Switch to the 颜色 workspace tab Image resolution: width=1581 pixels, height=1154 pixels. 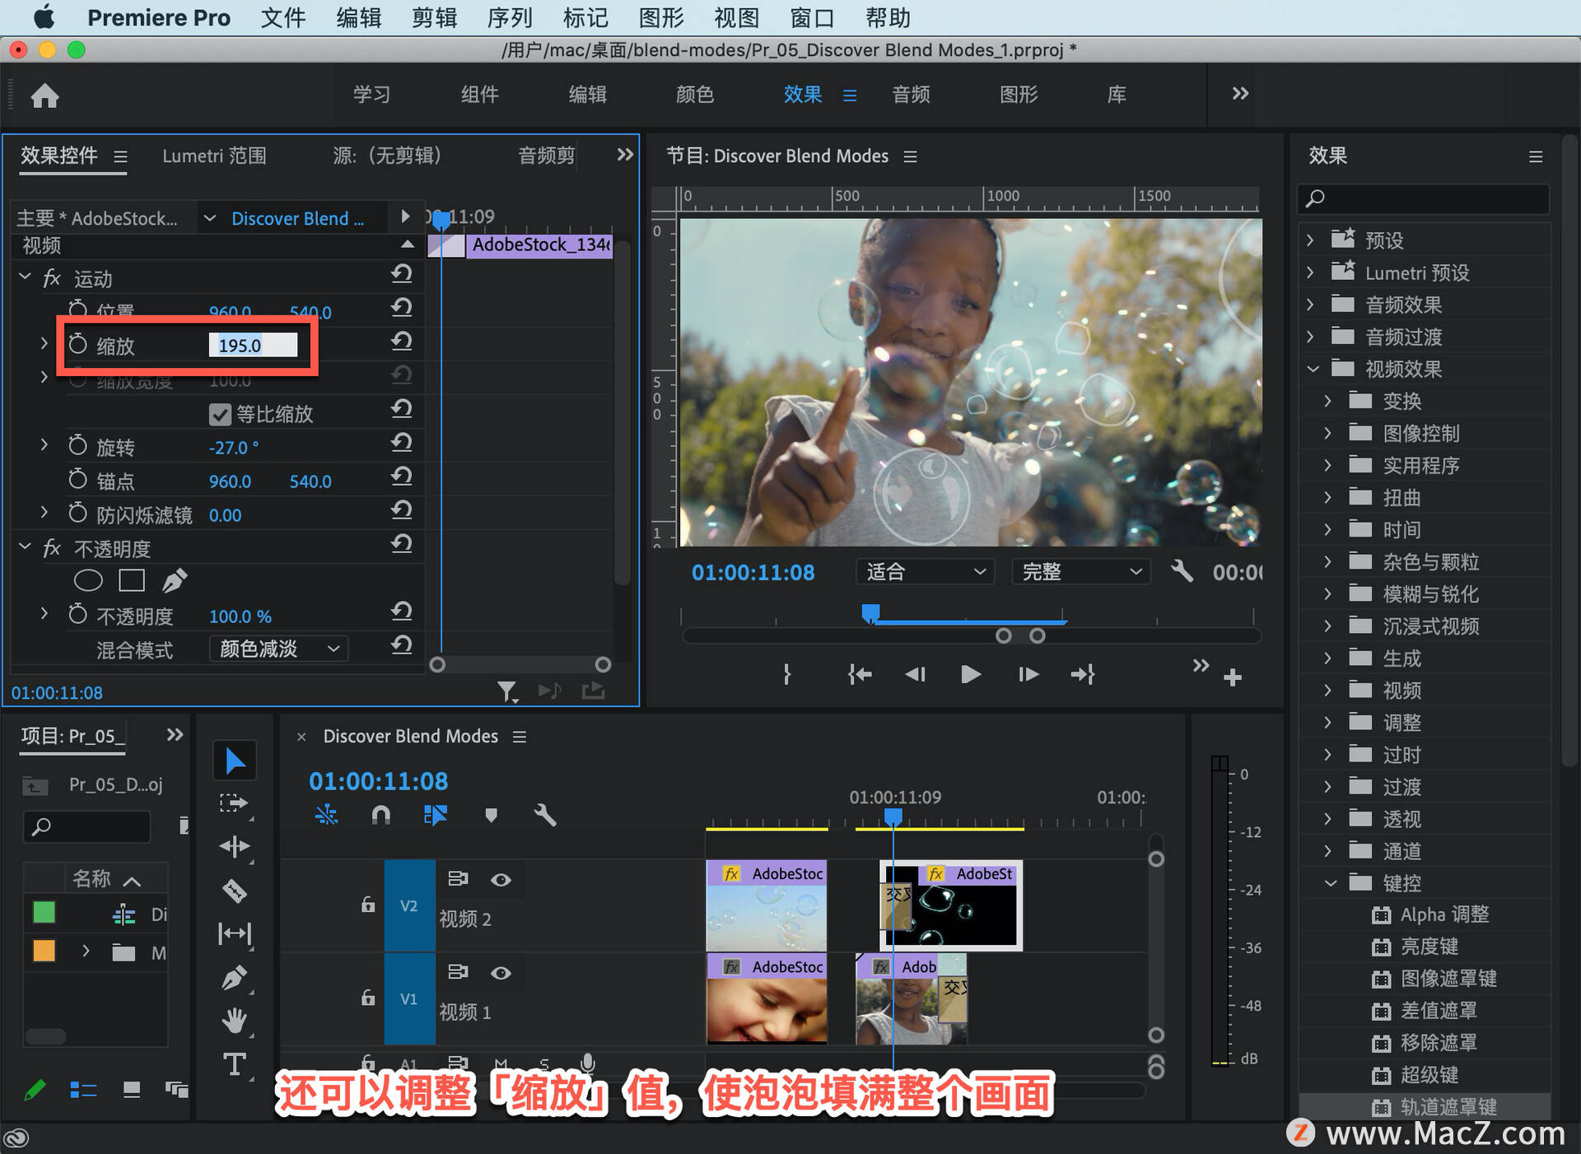694,95
